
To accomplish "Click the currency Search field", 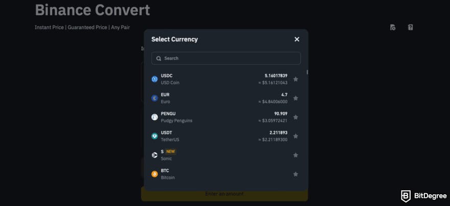I will 226,58.
